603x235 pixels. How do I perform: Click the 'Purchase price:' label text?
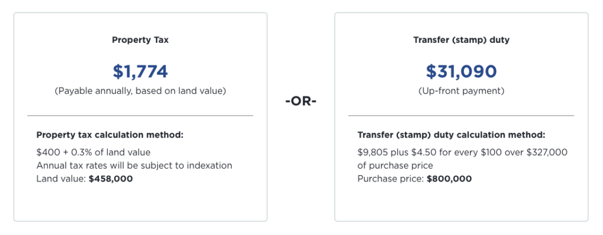[391, 179]
